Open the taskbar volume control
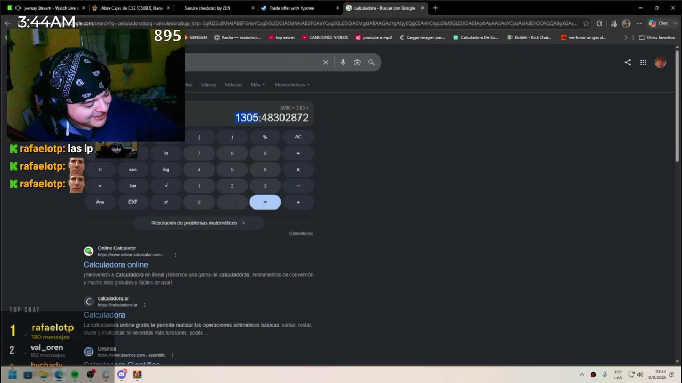Screen dimensions: 682x383 coord(640,374)
